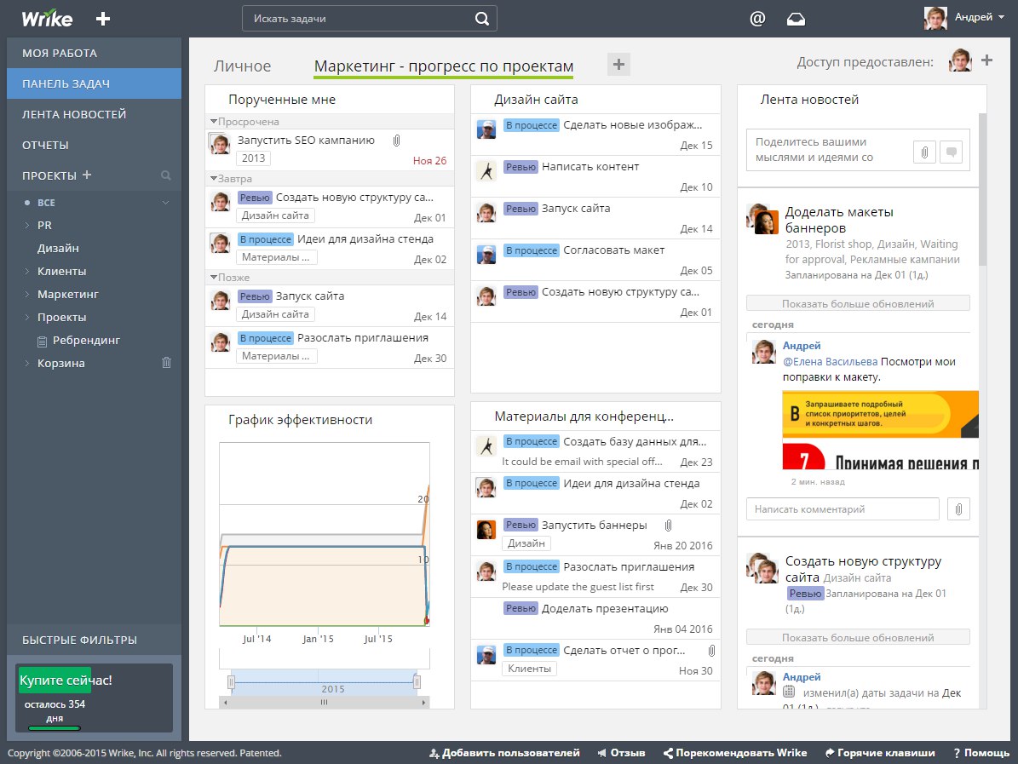Image resolution: width=1018 pixels, height=764 pixels.
Task: Click the Wrike logo
Action: click(x=47, y=19)
